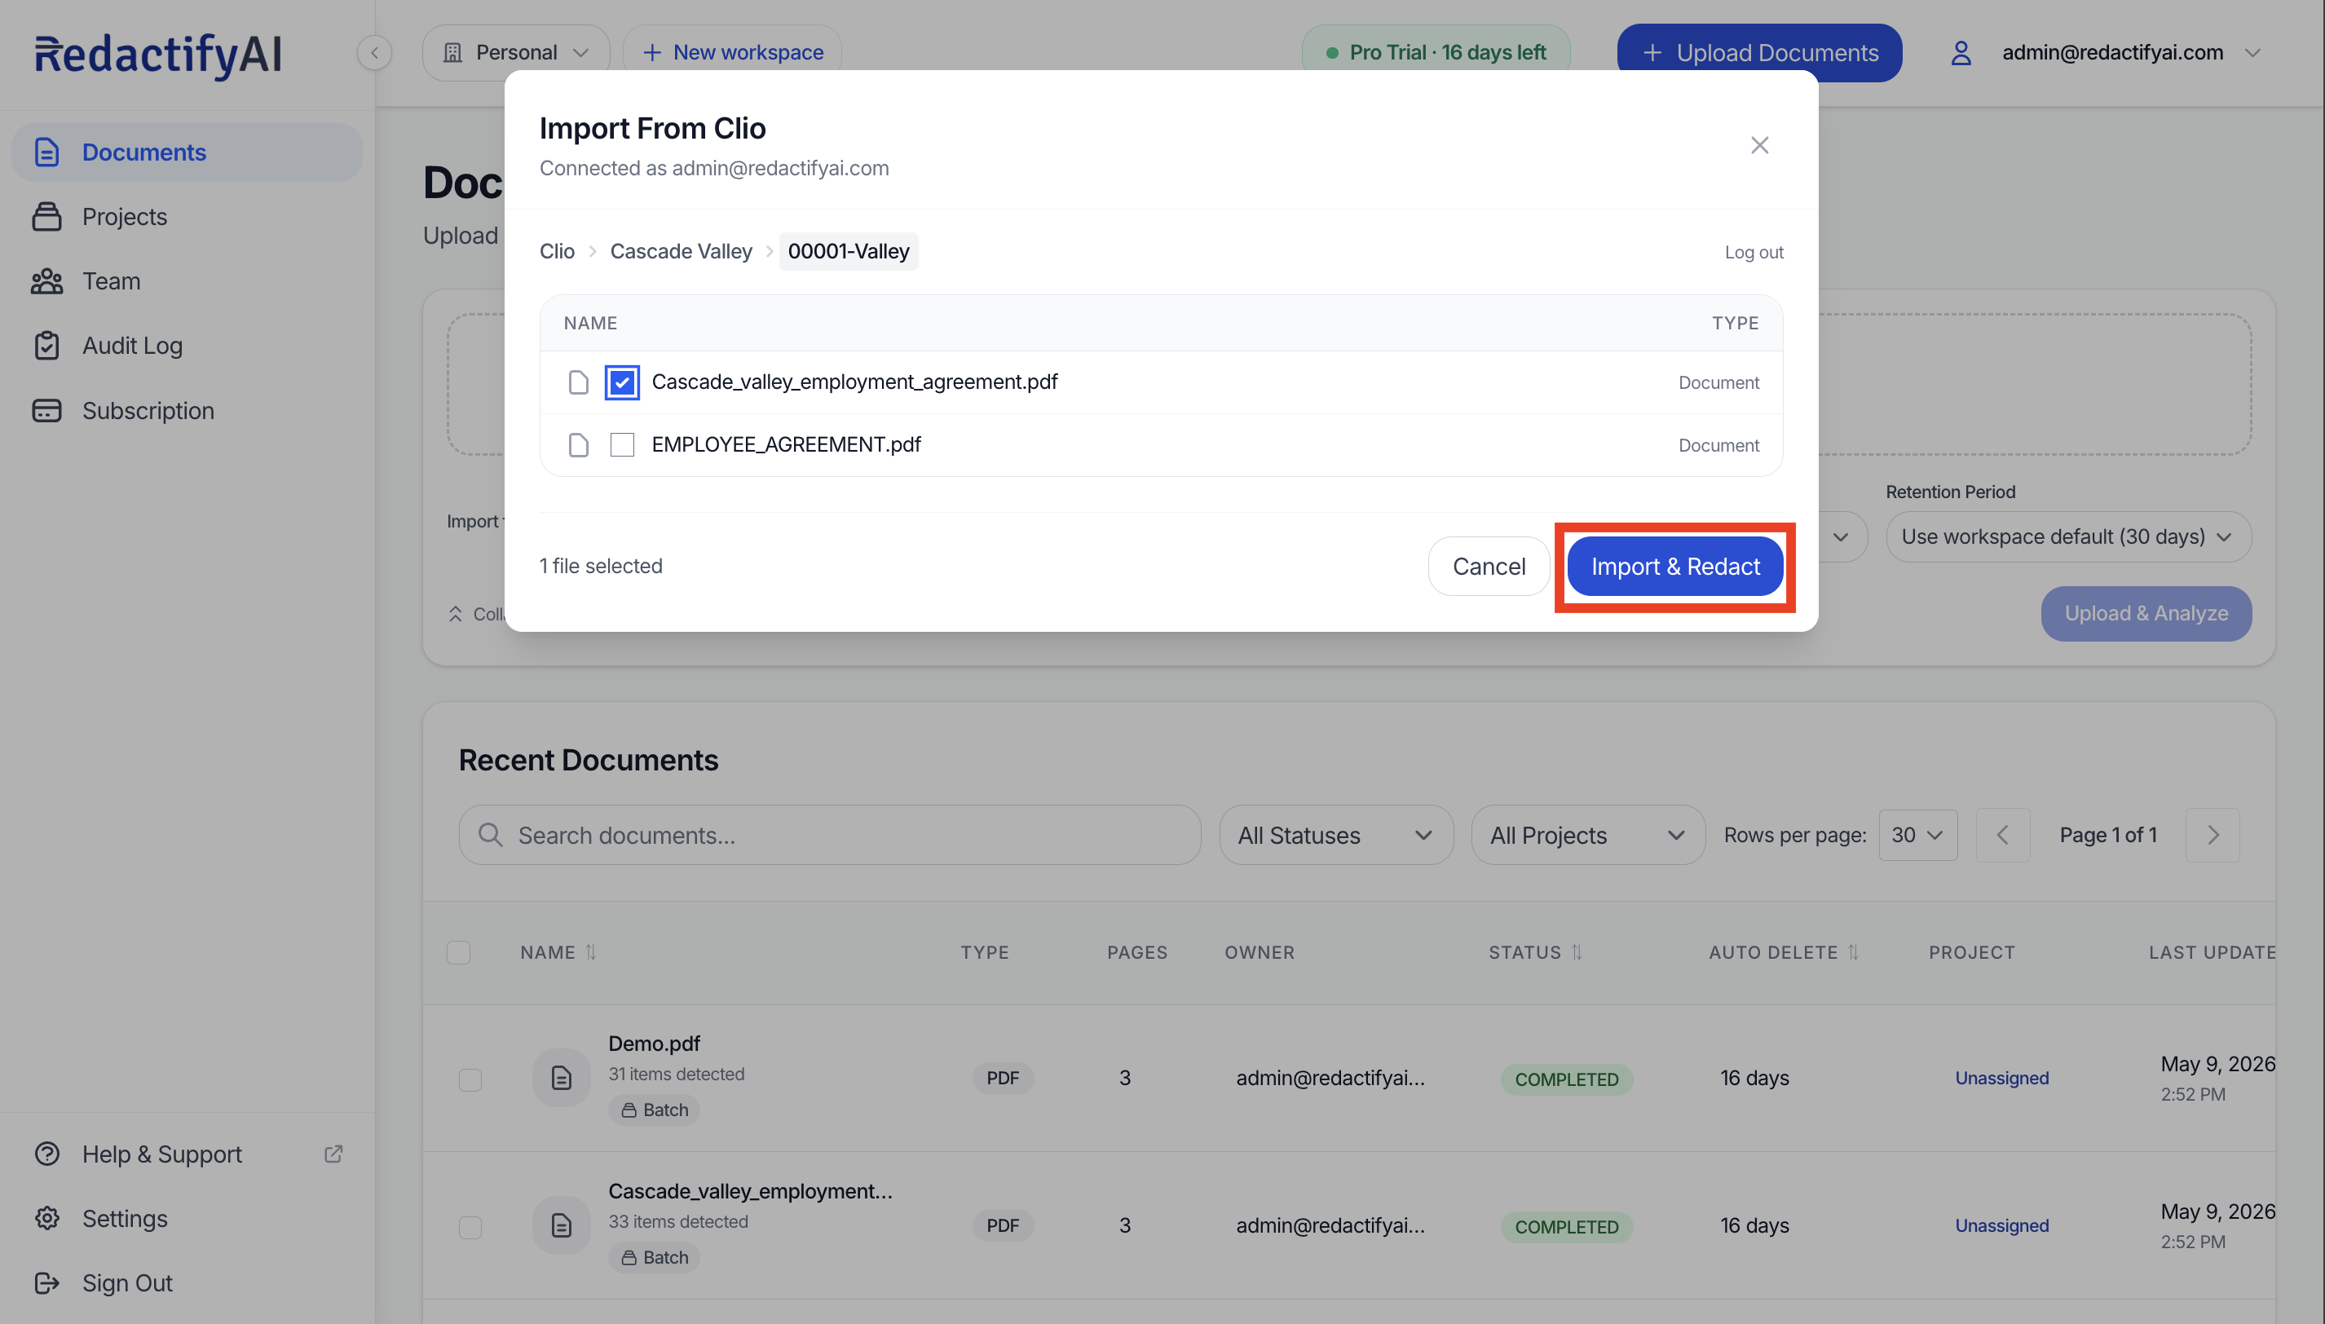Image resolution: width=2325 pixels, height=1324 pixels.
Task: Click the Projects briefcase icon
Action: coord(46,216)
